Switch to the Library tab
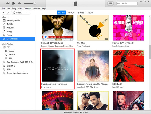This screenshot has width=151, height=114. pyautogui.click(x=61, y=13)
